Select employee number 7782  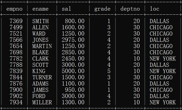16,59
